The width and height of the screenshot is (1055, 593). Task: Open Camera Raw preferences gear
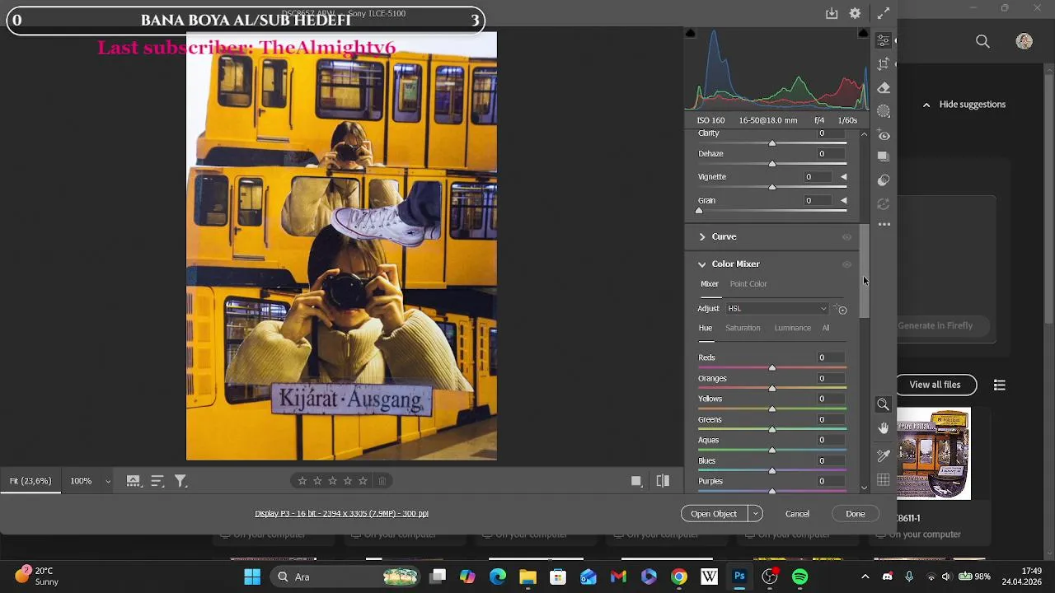click(x=856, y=13)
